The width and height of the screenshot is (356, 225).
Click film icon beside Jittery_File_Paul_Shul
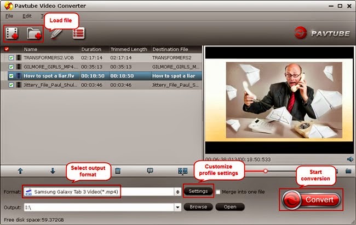click(19, 85)
